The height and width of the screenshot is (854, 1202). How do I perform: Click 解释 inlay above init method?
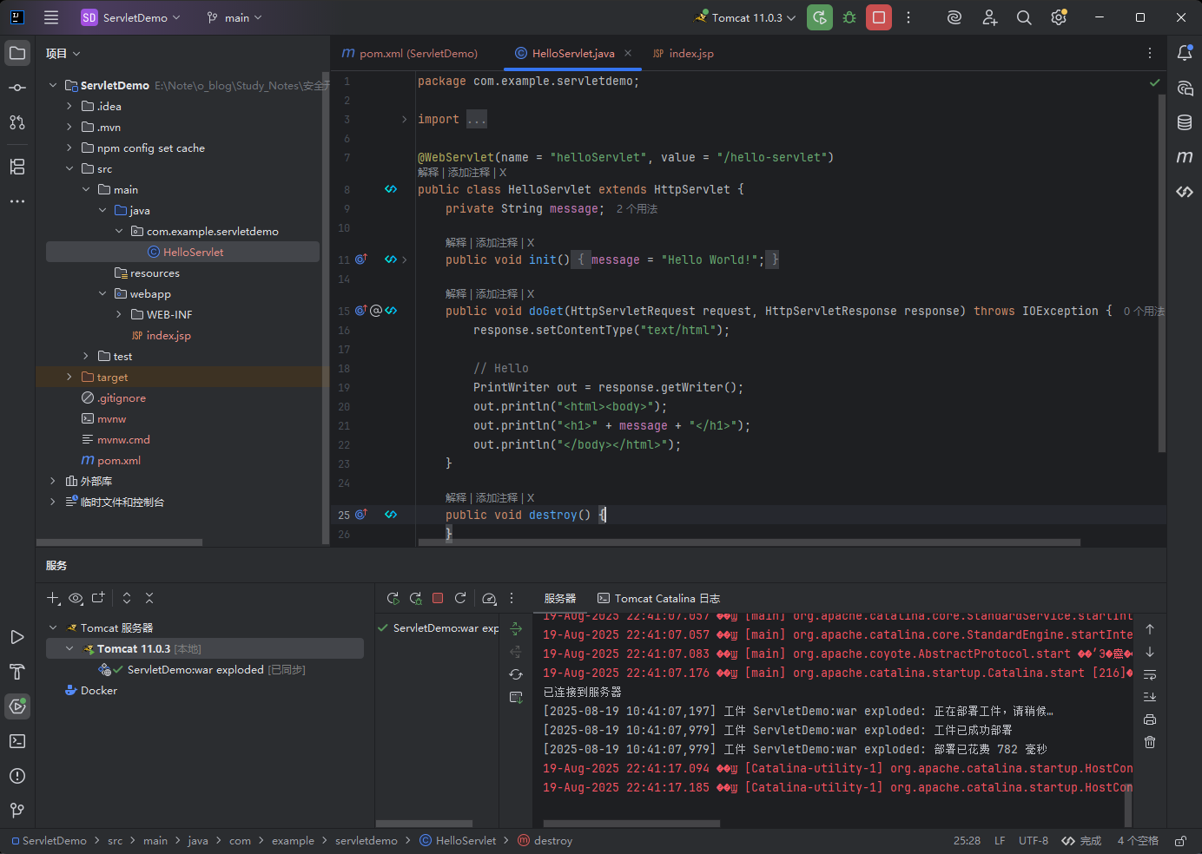click(x=456, y=242)
